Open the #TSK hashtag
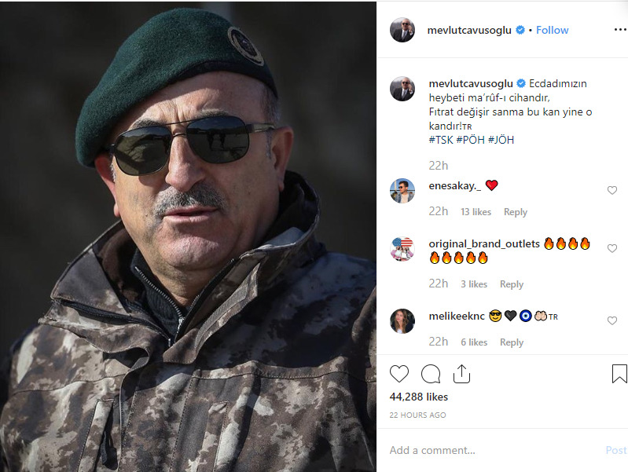Image resolution: width=628 pixels, height=472 pixels. point(440,140)
